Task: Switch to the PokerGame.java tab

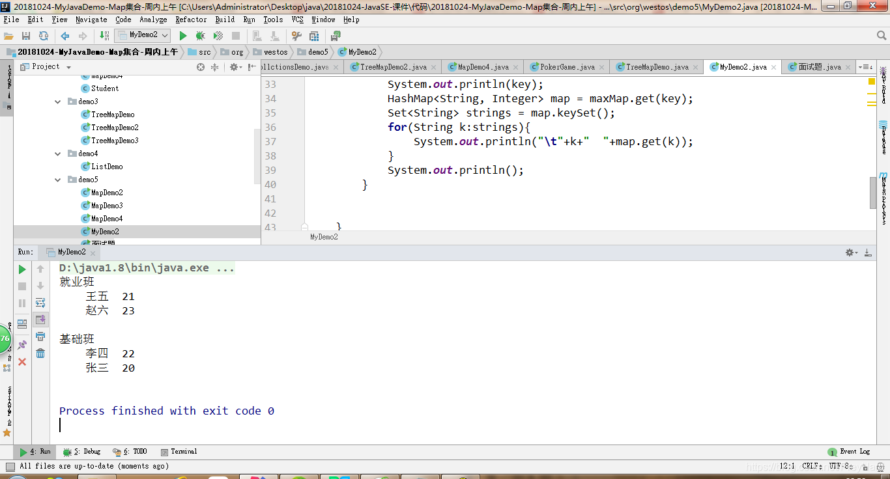Action: 567,67
